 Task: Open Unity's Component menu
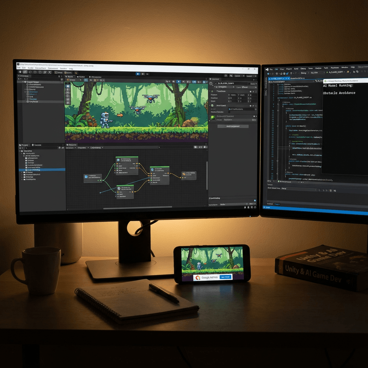[x=53, y=68]
